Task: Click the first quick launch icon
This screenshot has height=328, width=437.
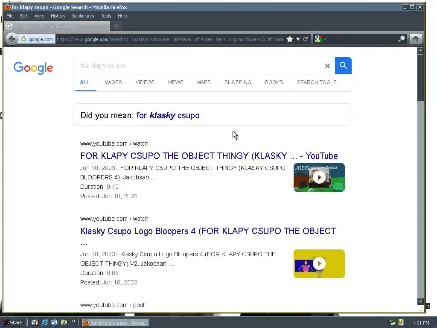Action: [35, 323]
